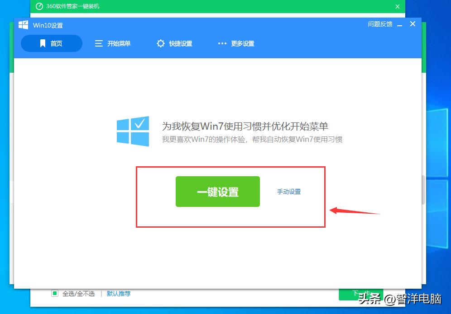
Task: Click the Windows logo icon in the title bar
Action: tap(23, 25)
